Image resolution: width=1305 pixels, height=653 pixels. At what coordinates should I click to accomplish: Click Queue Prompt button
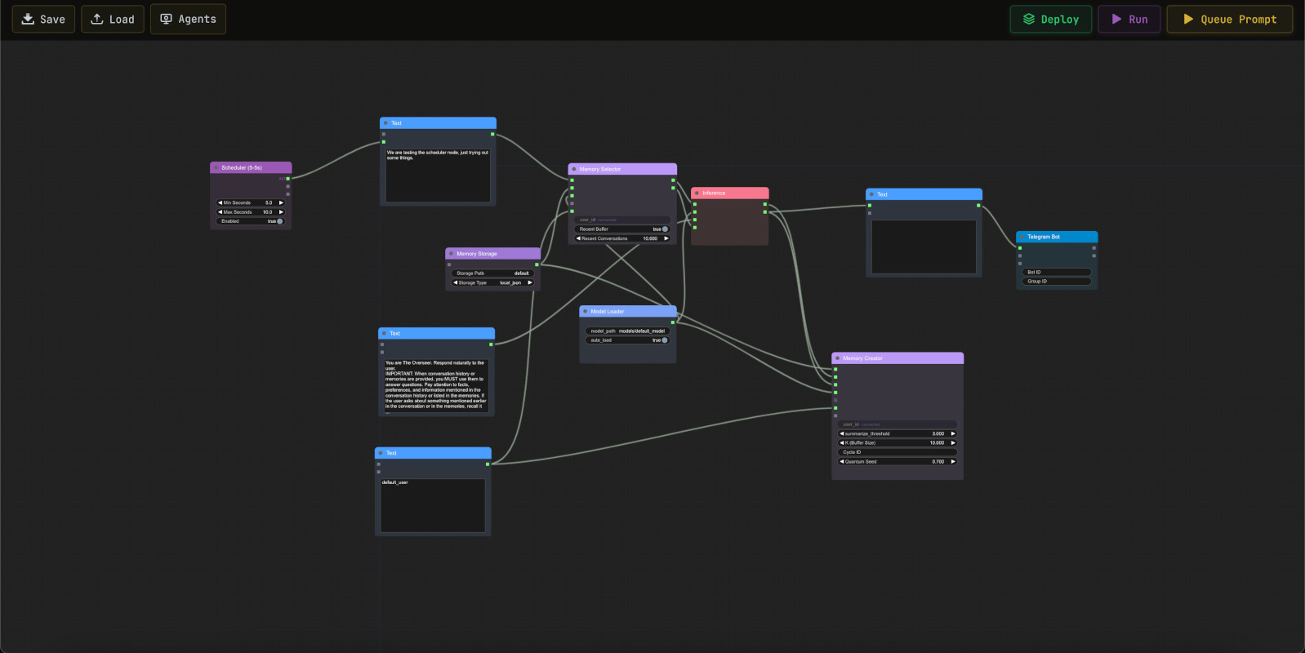(1230, 19)
